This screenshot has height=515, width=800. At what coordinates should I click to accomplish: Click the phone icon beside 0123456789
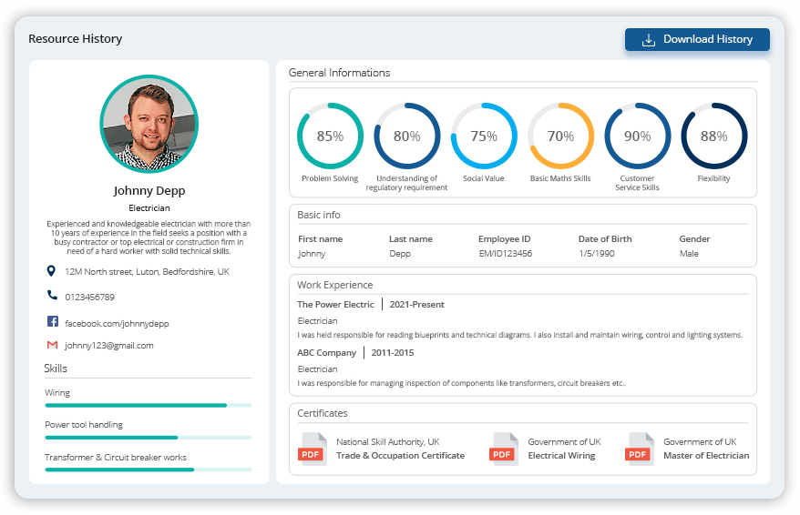pyautogui.click(x=52, y=296)
